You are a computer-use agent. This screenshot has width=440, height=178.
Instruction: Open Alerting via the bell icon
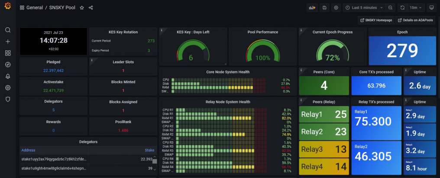pyautogui.click(x=8, y=76)
